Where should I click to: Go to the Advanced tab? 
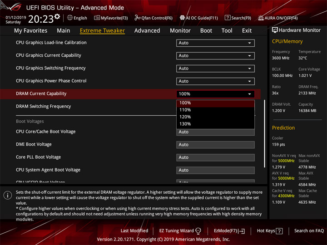click(147, 31)
